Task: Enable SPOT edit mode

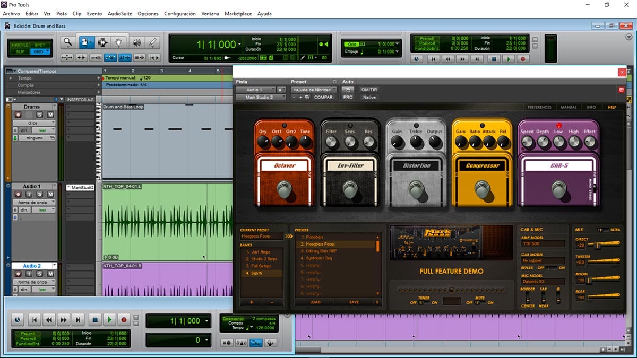Action: click(40, 45)
